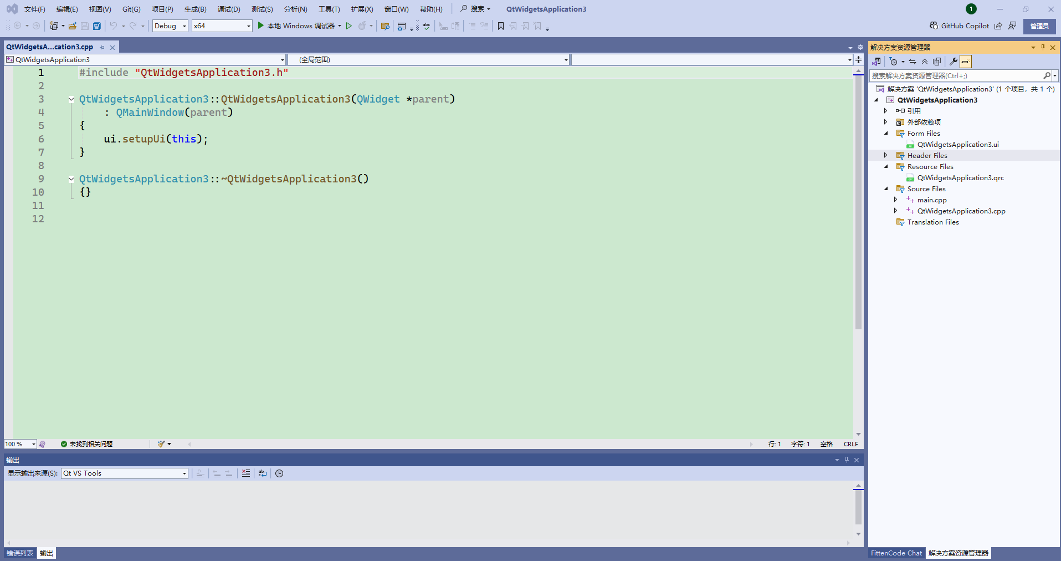The width and height of the screenshot is (1061, 561).
Task: Select QtWidgetsApplication3.qrc in Solution Explorer
Action: [x=961, y=177]
